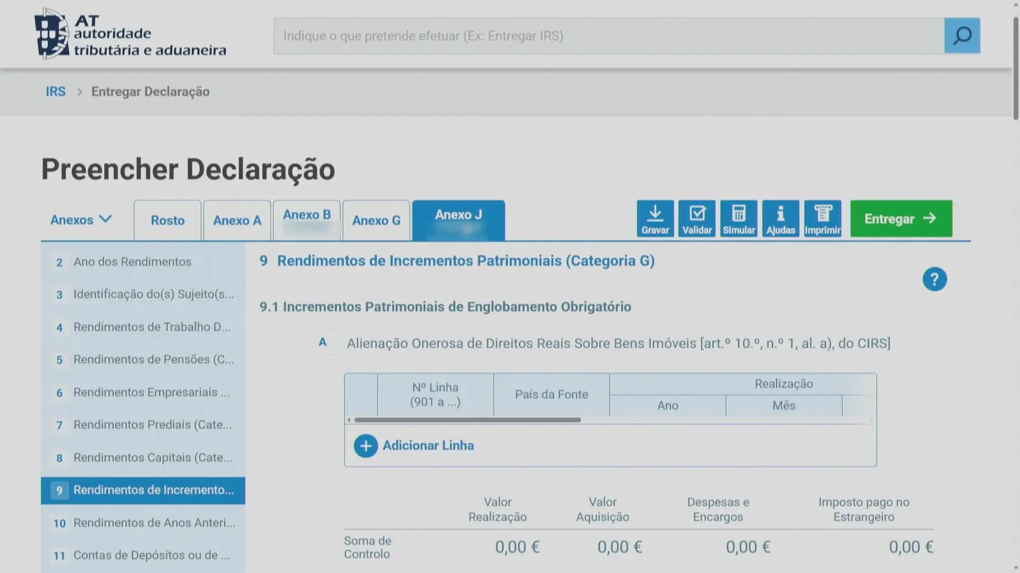Switch to the Anexo G tab
The width and height of the screenshot is (1020, 573).
376,220
